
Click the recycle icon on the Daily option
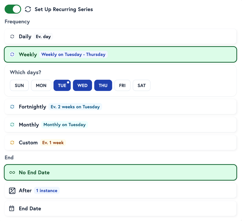[x=12, y=37]
